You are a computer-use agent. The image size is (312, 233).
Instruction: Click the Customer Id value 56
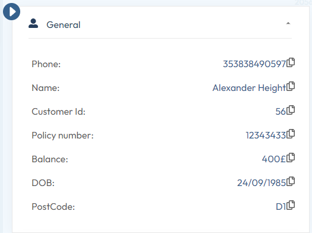(281, 112)
